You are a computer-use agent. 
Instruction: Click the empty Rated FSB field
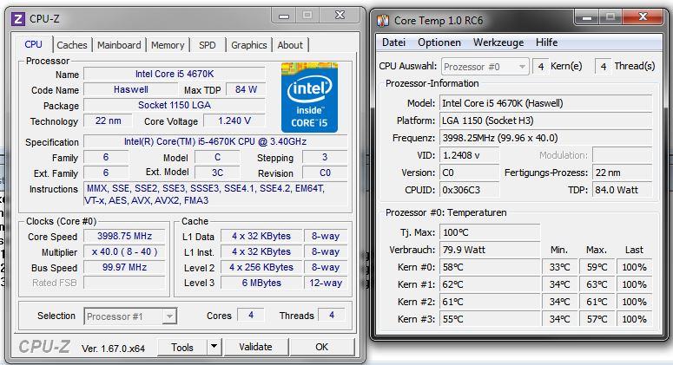point(124,283)
